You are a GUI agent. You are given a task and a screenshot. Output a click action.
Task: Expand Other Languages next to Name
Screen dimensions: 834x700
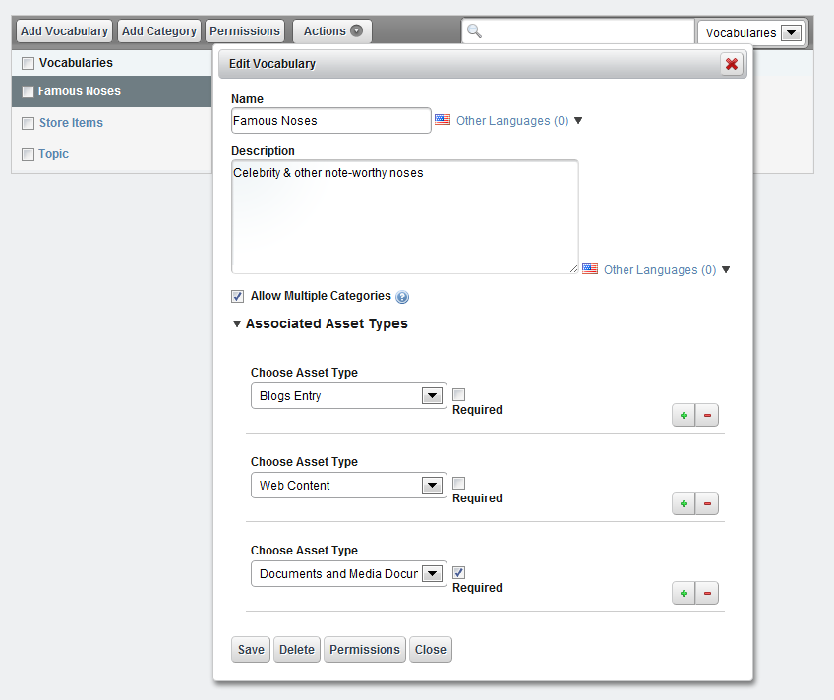(519, 121)
